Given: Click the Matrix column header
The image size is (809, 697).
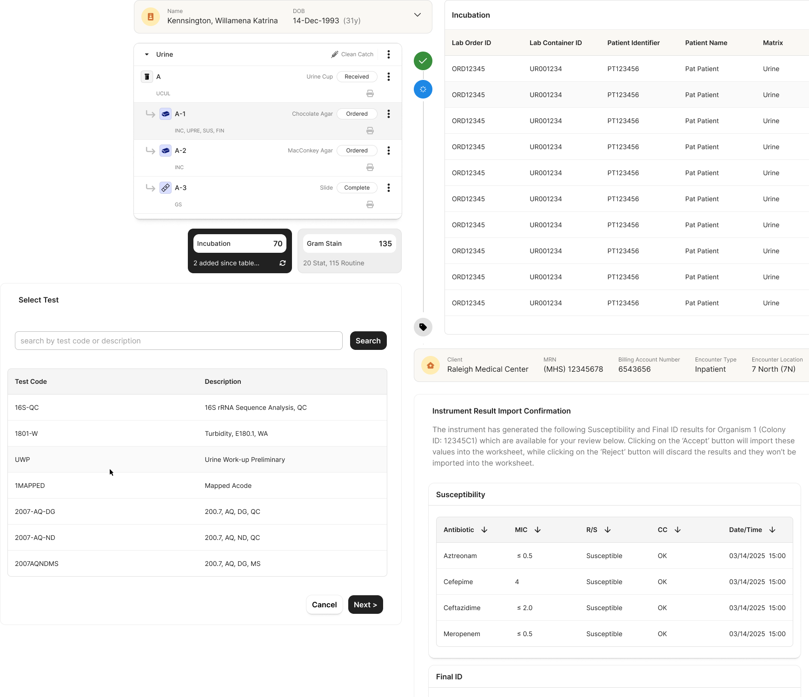Looking at the screenshot, I should (773, 43).
